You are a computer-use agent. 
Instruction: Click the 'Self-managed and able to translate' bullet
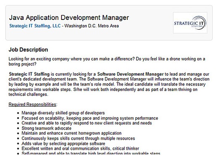(91, 153)
